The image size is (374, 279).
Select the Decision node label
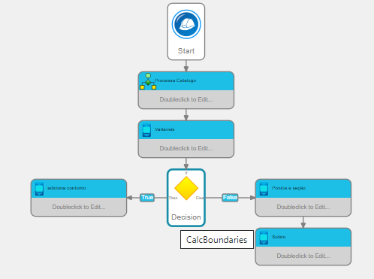point(186,217)
